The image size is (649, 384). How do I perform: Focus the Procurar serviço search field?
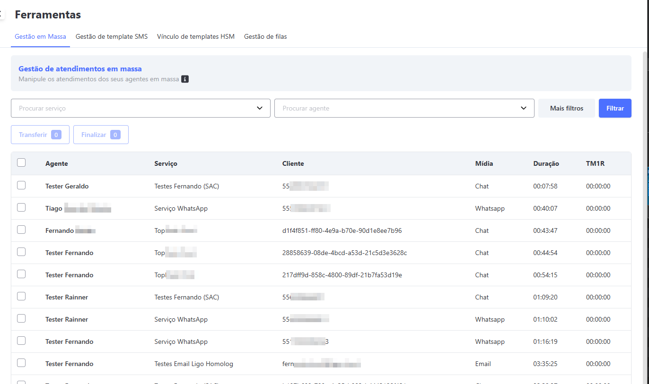pos(132,108)
